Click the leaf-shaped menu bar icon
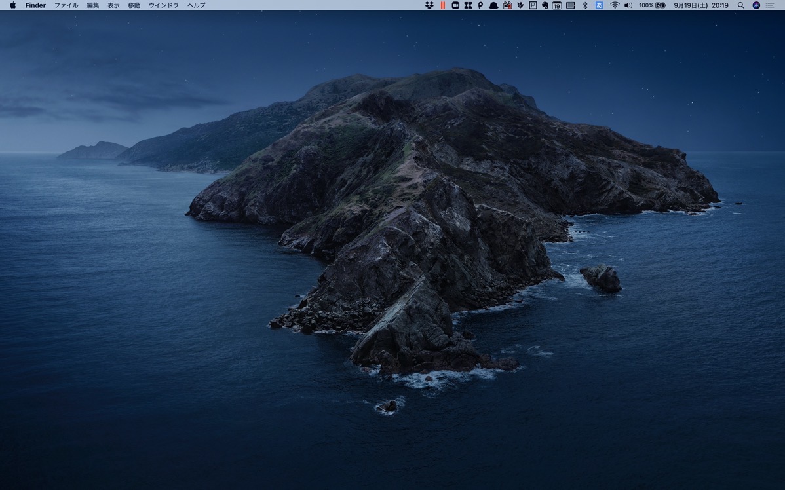The width and height of the screenshot is (785, 490). (x=520, y=5)
